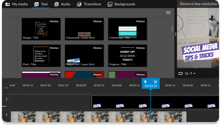Select the Progress - Title motion template
221x126 pixels.
[x=127, y=55]
